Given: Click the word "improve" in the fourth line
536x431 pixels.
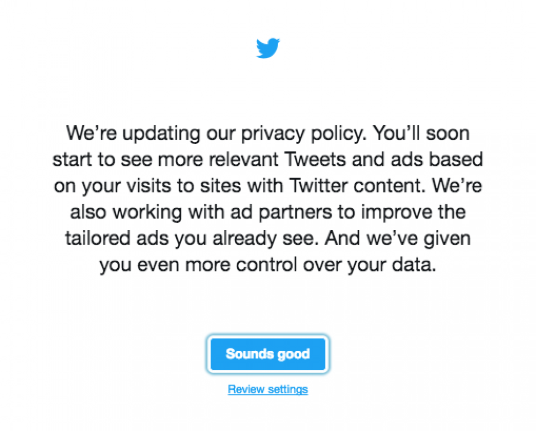Looking at the screenshot, I should (x=397, y=213).
